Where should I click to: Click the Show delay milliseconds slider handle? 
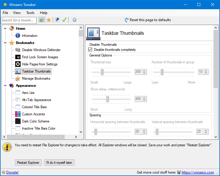[x=108, y=99]
